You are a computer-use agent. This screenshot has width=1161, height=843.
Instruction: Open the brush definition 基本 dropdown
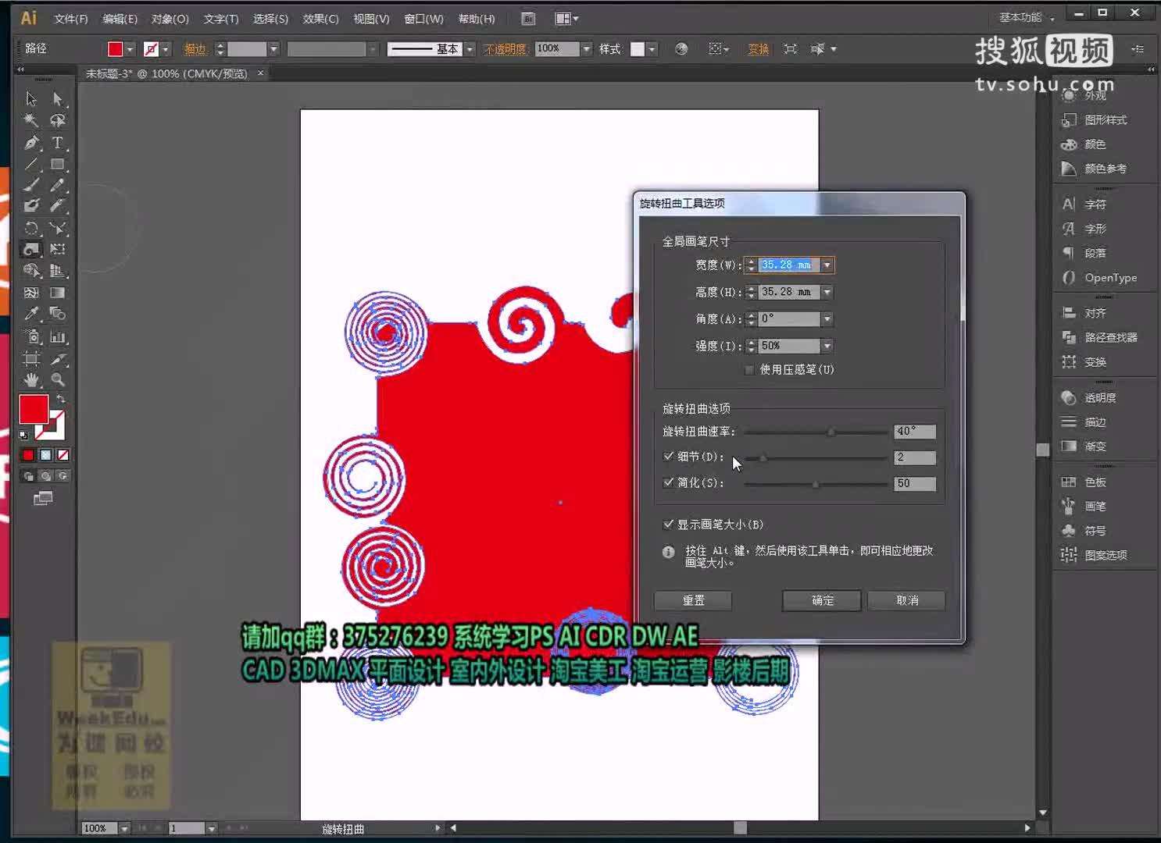click(470, 49)
